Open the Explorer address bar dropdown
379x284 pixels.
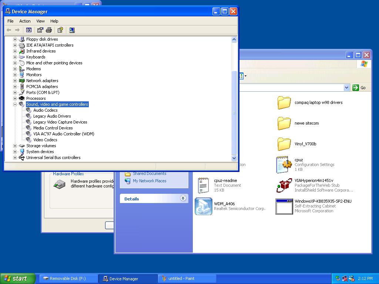[x=346, y=87]
